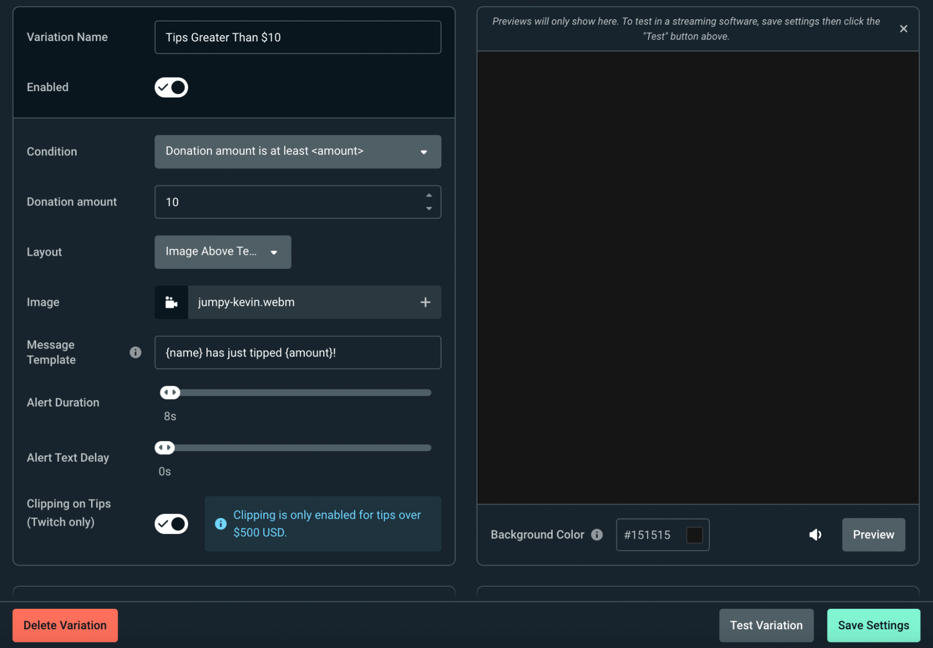Click the Variation Name text field
The width and height of the screenshot is (933, 648).
297,37
